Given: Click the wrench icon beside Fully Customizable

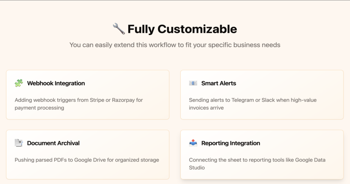Looking at the screenshot, I should pos(119,29).
